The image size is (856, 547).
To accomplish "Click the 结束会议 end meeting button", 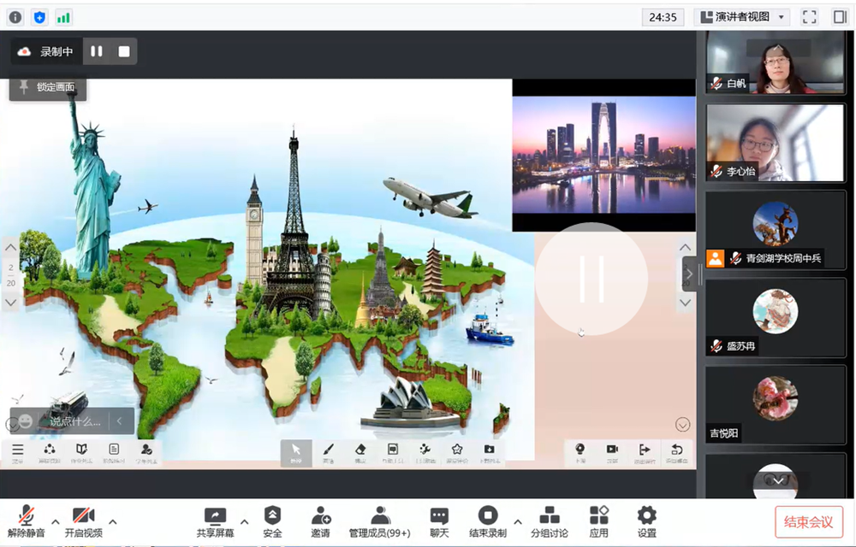I will pos(809,521).
